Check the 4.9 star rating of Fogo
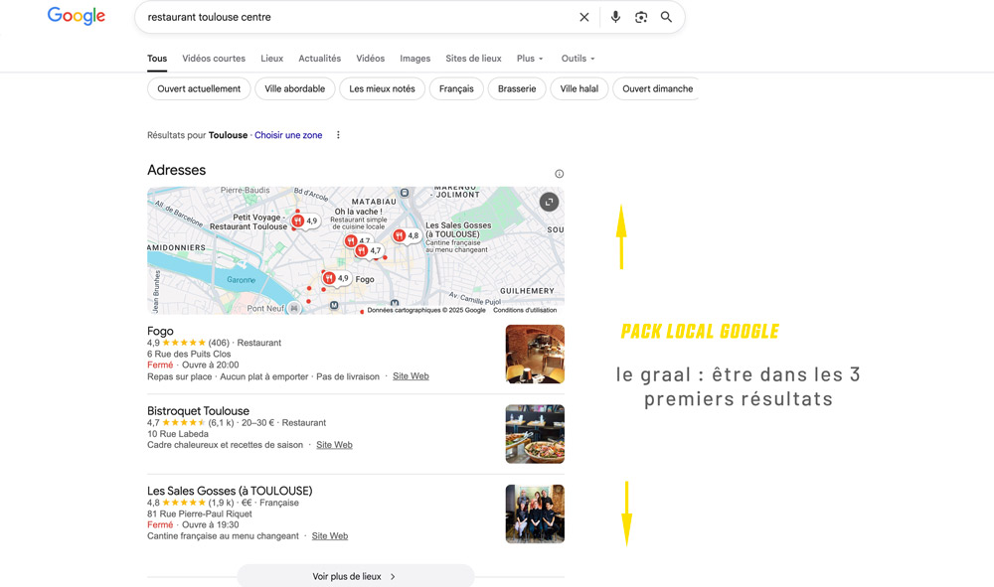The height and width of the screenshot is (587, 994). coord(181,342)
